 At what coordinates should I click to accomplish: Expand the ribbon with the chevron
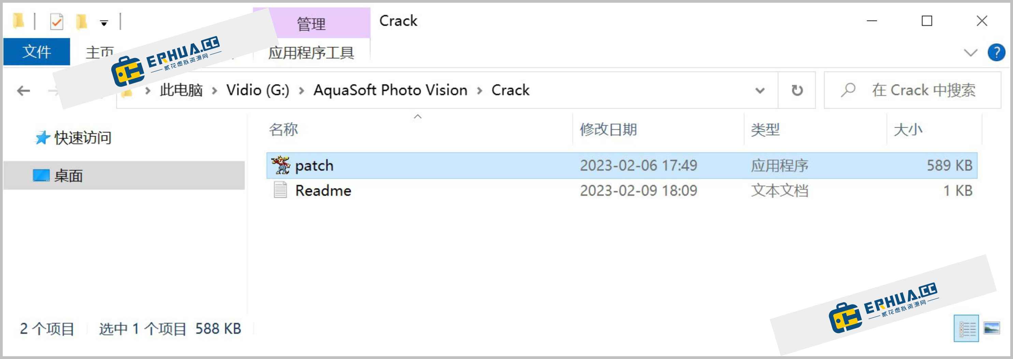tap(971, 53)
